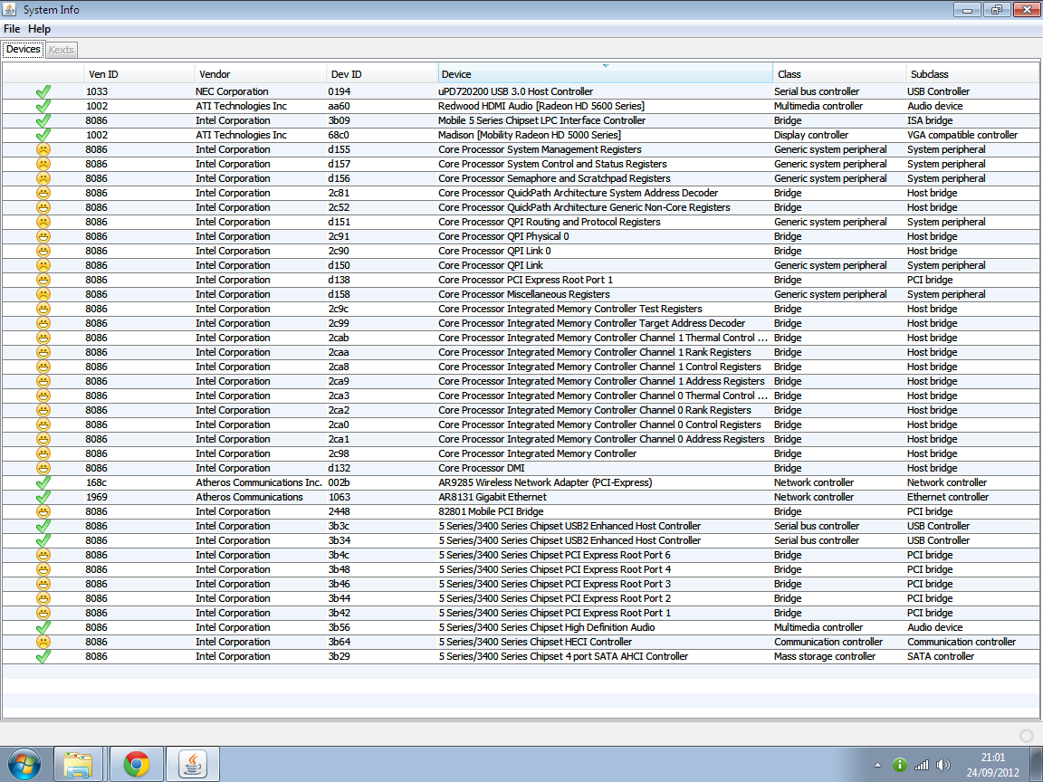Select the AR9285 Wireless Network Adapter row
Screen dimensions: 1043x782
point(544,482)
